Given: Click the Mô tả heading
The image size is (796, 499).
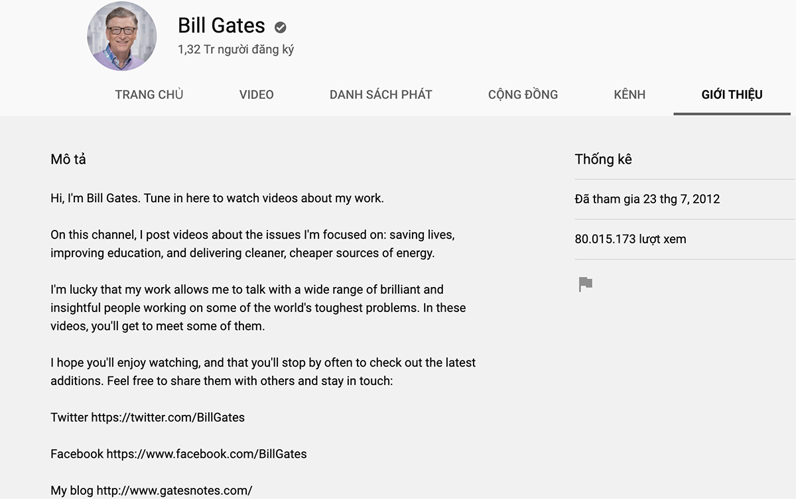Looking at the screenshot, I should [68, 159].
